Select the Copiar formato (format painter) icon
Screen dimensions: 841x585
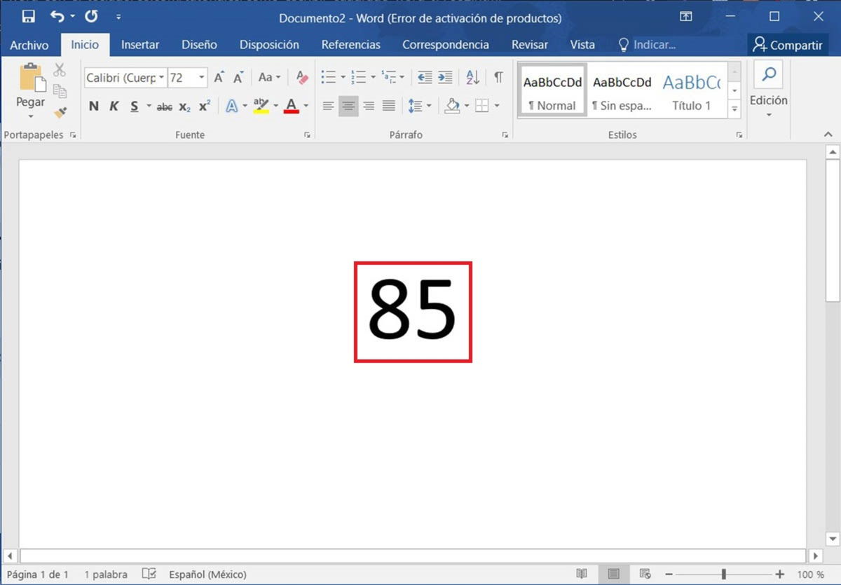(60, 112)
